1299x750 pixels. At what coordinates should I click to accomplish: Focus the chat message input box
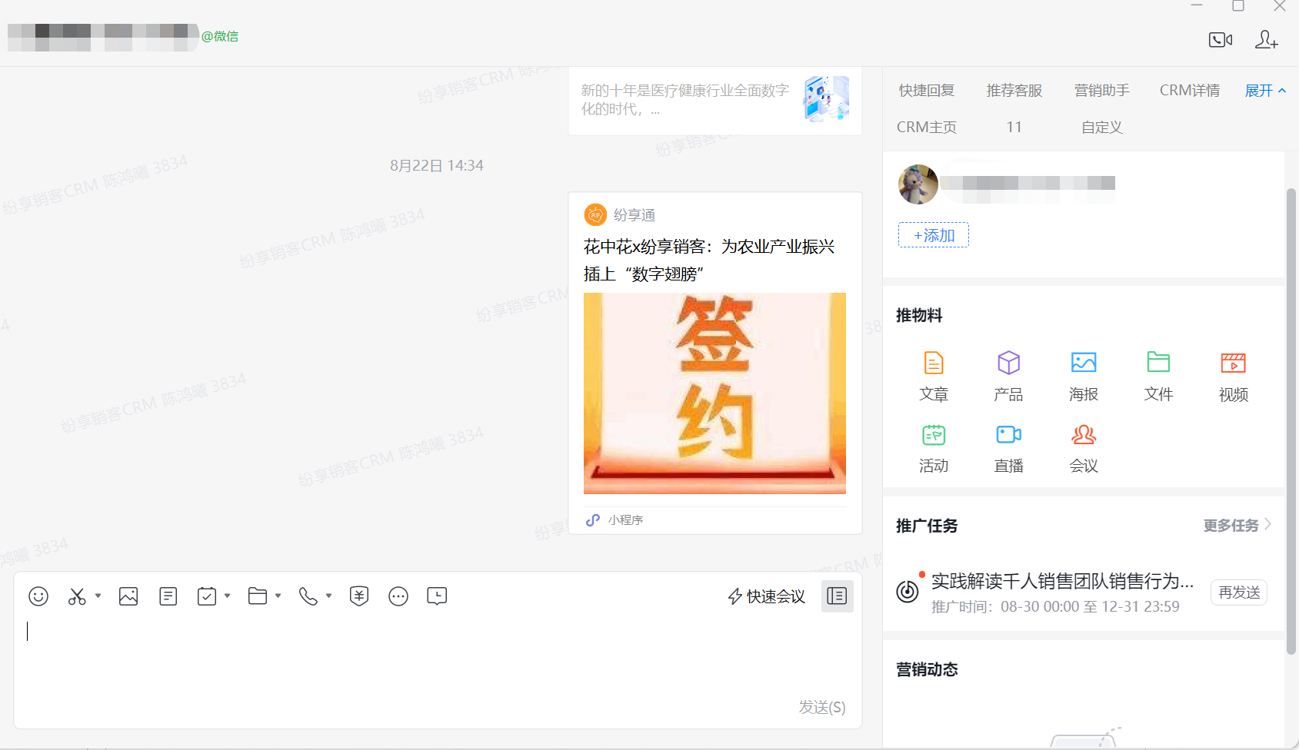[438, 653]
